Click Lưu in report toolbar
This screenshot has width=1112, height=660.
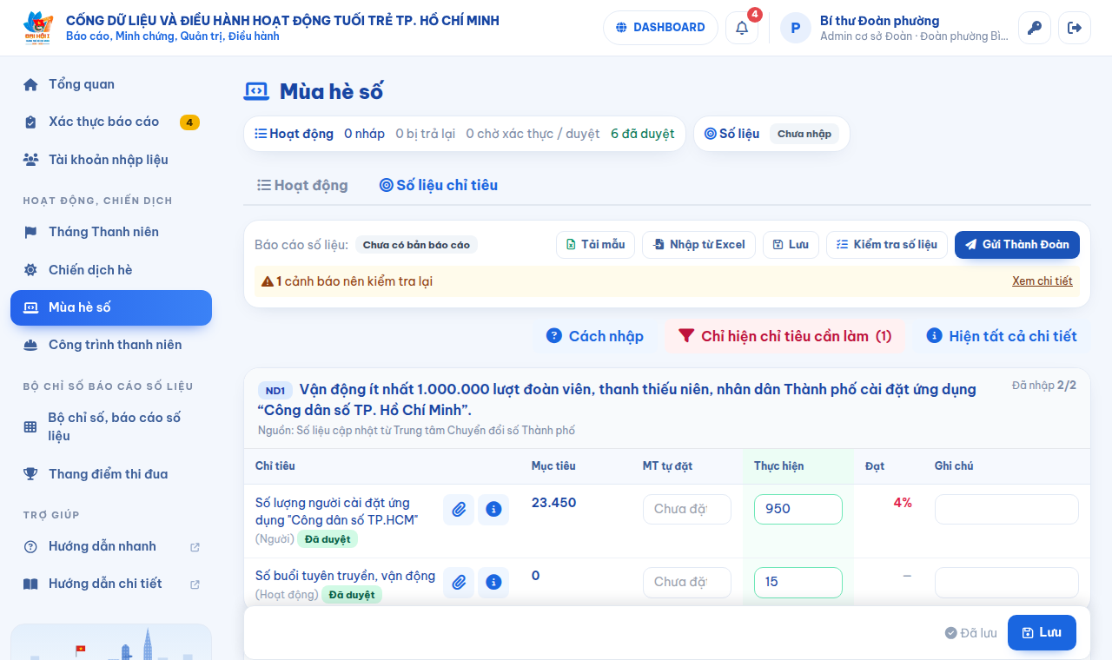coord(791,245)
